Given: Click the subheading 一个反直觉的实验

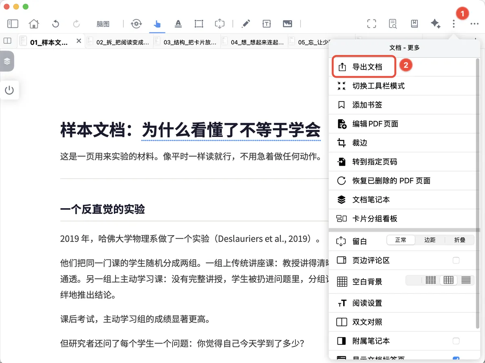Looking at the screenshot, I should (102, 209).
